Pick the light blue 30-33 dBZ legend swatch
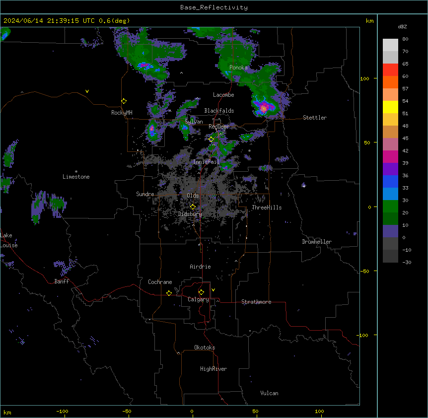This screenshot has width=428, height=418. (390, 194)
